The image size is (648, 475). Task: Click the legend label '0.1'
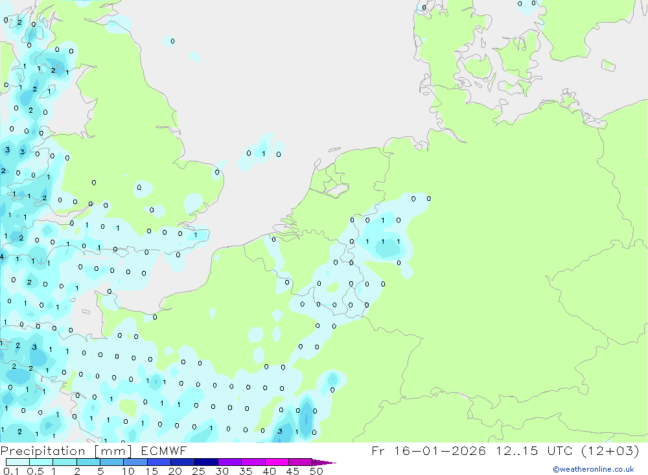11,471
